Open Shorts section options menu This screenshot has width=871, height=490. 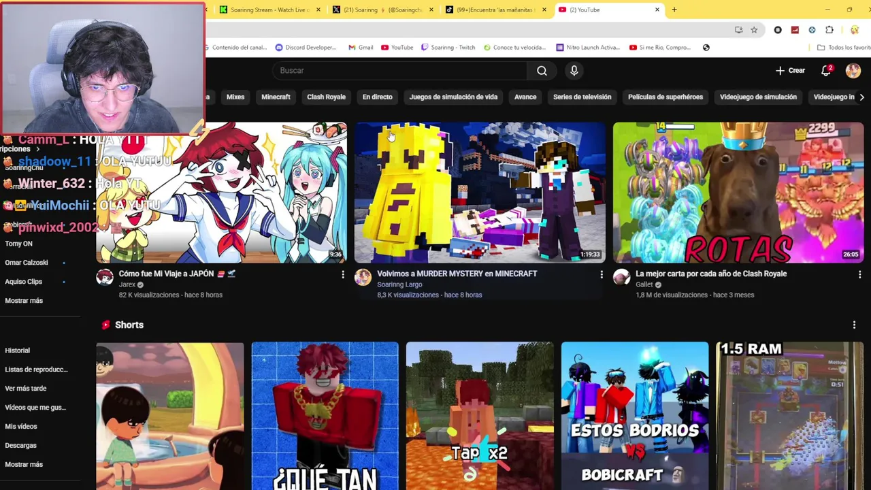(x=854, y=325)
